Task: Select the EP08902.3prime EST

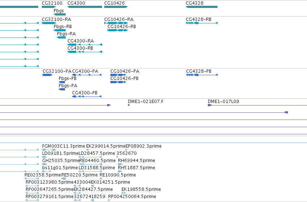Action: click(127, 150)
